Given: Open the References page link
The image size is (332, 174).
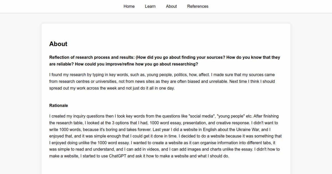Looking at the screenshot, I should pyautogui.click(x=198, y=6).
